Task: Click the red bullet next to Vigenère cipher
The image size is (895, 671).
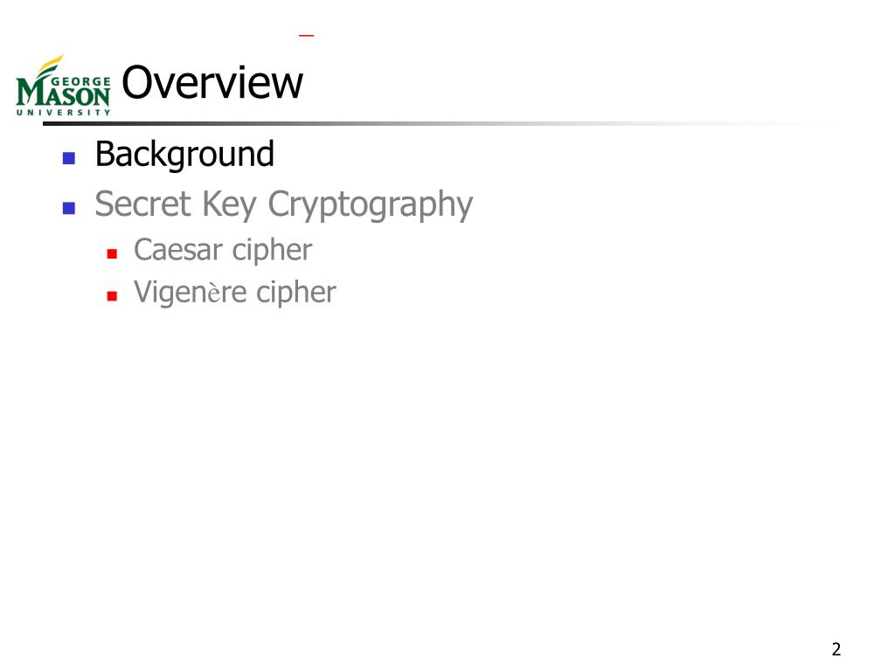Action: tap(112, 295)
